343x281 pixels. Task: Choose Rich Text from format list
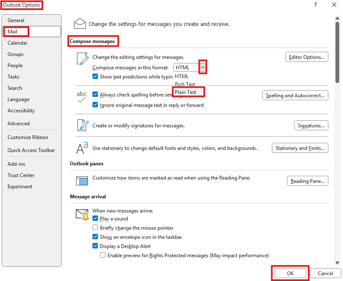[x=188, y=84]
